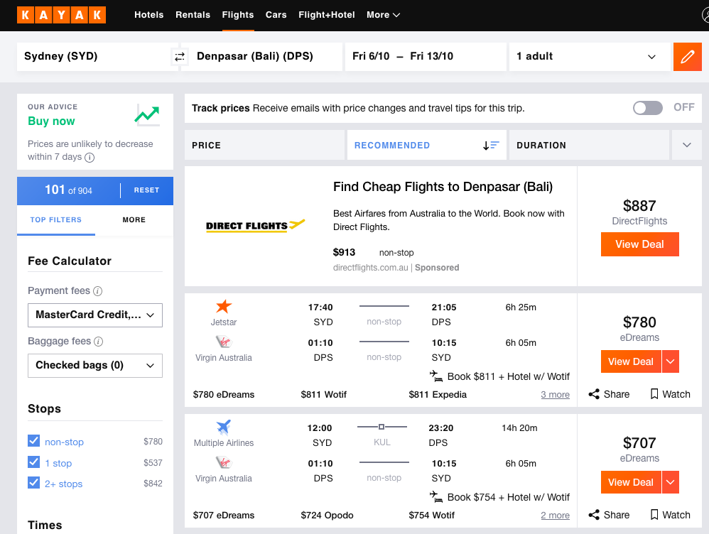Toggle the Track prices switch
The width and height of the screenshot is (709, 534).
(x=647, y=108)
